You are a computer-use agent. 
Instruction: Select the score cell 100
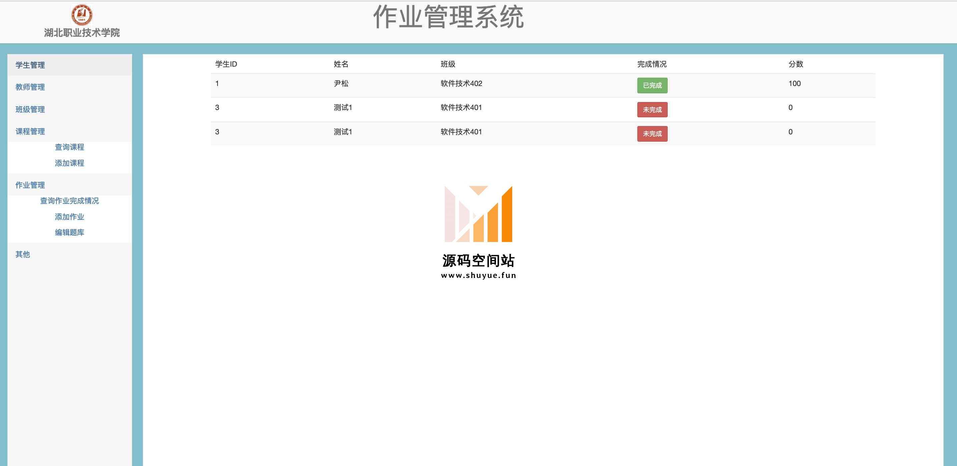[794, 83]
